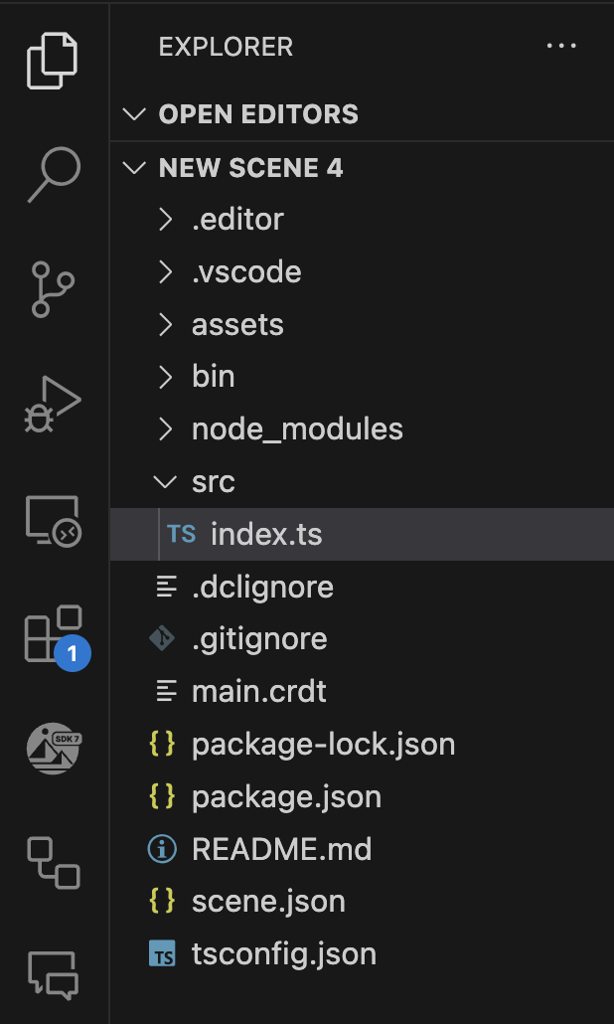Click the chat bubbles icon
This screenshot has height=1024, width=614.
pos(53,974)
